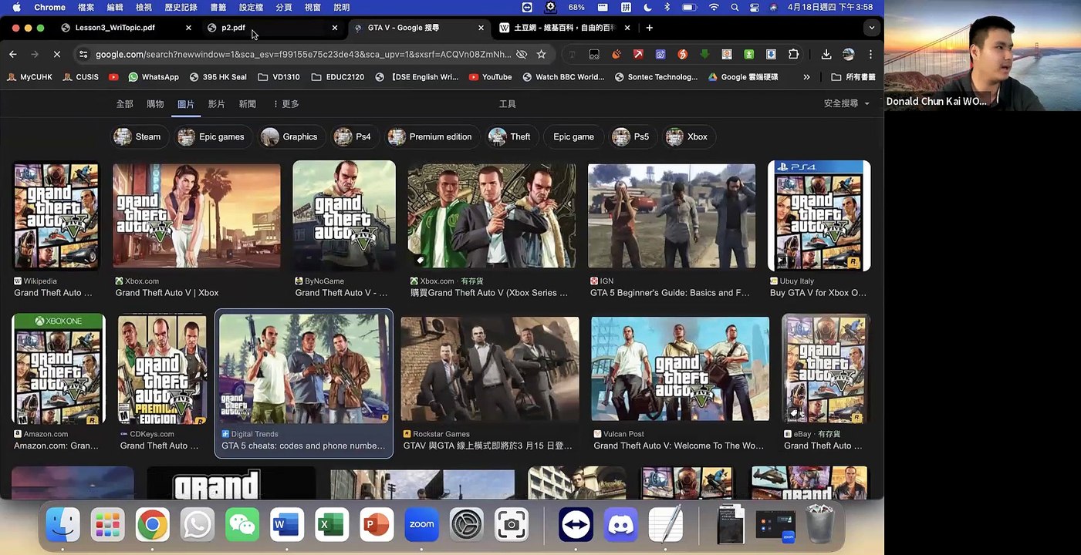Show hidden bookmarks with the chevron
This screenshot has width=1081, height=555.
806,77
